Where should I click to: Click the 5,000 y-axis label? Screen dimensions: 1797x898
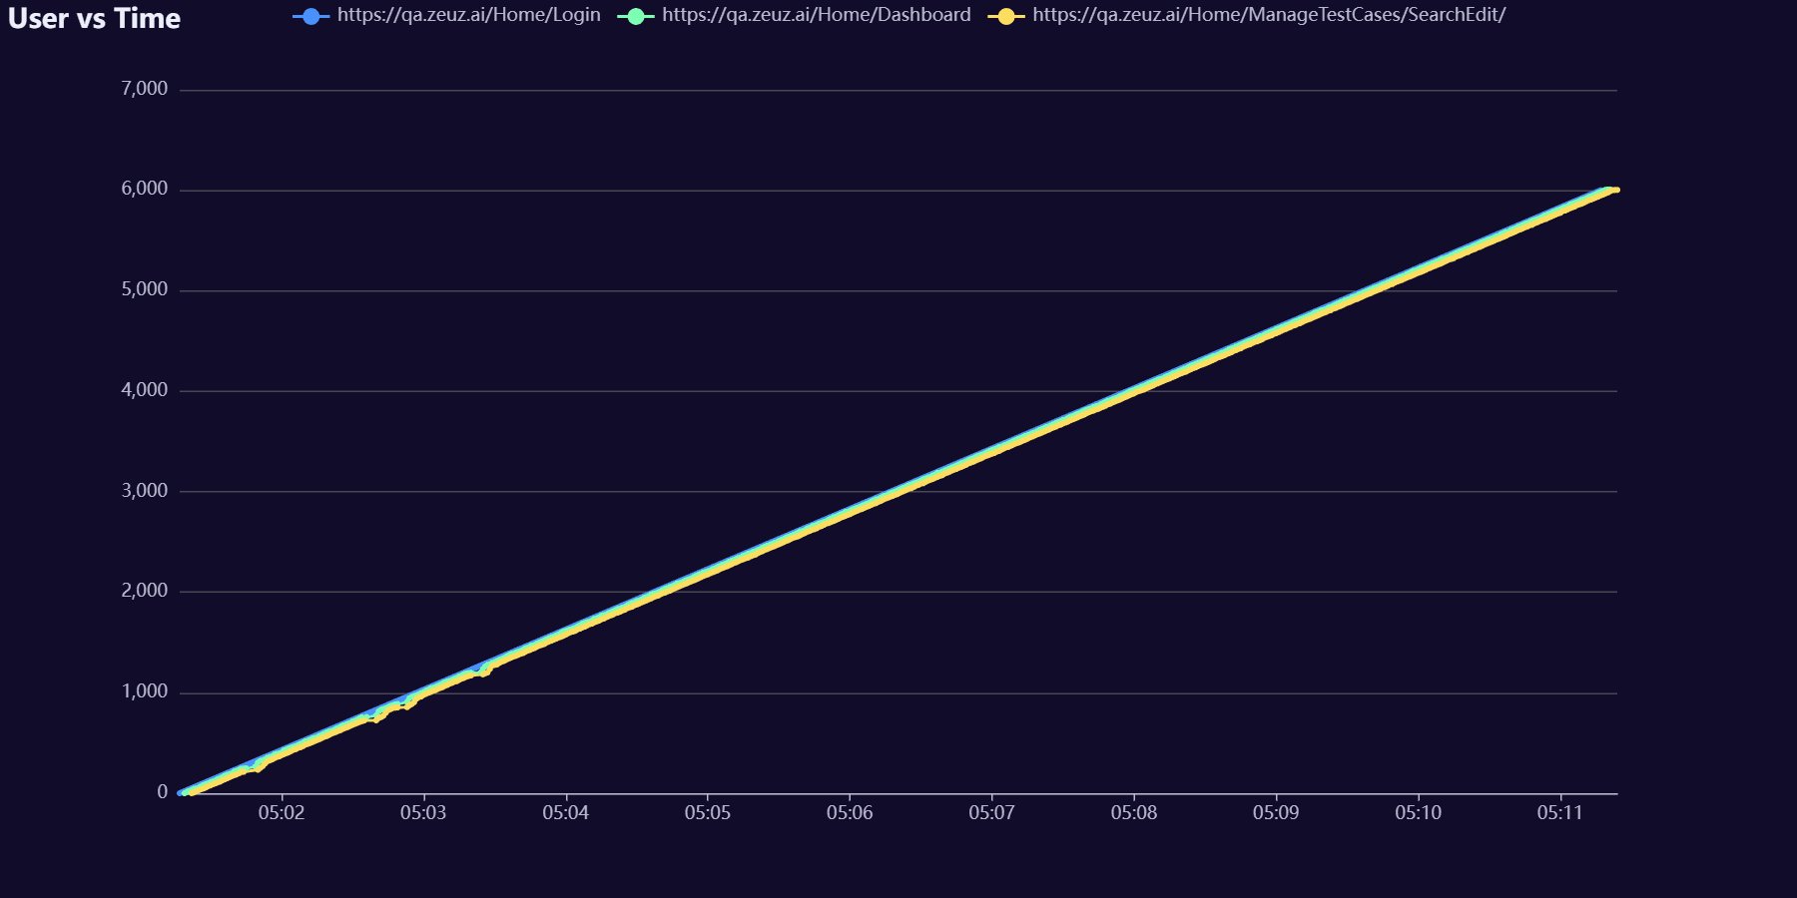[x=145, y=289]
